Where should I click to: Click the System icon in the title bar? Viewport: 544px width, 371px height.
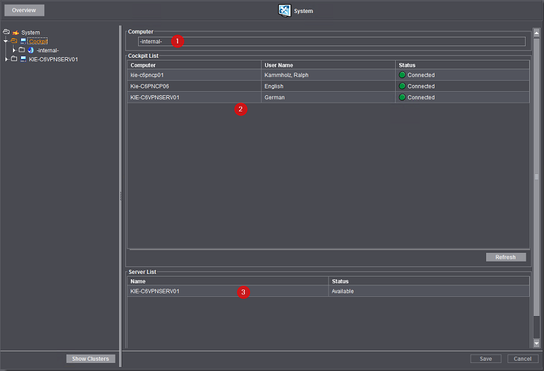pos(285,11)
